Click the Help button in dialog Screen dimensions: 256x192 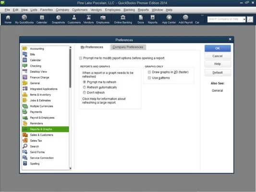218,64
